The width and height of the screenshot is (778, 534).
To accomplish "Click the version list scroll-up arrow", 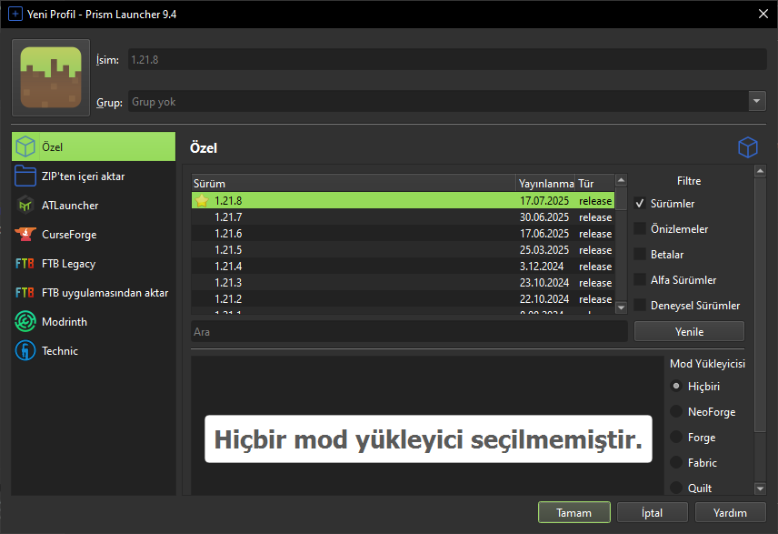I will click(x=621, y=180).
